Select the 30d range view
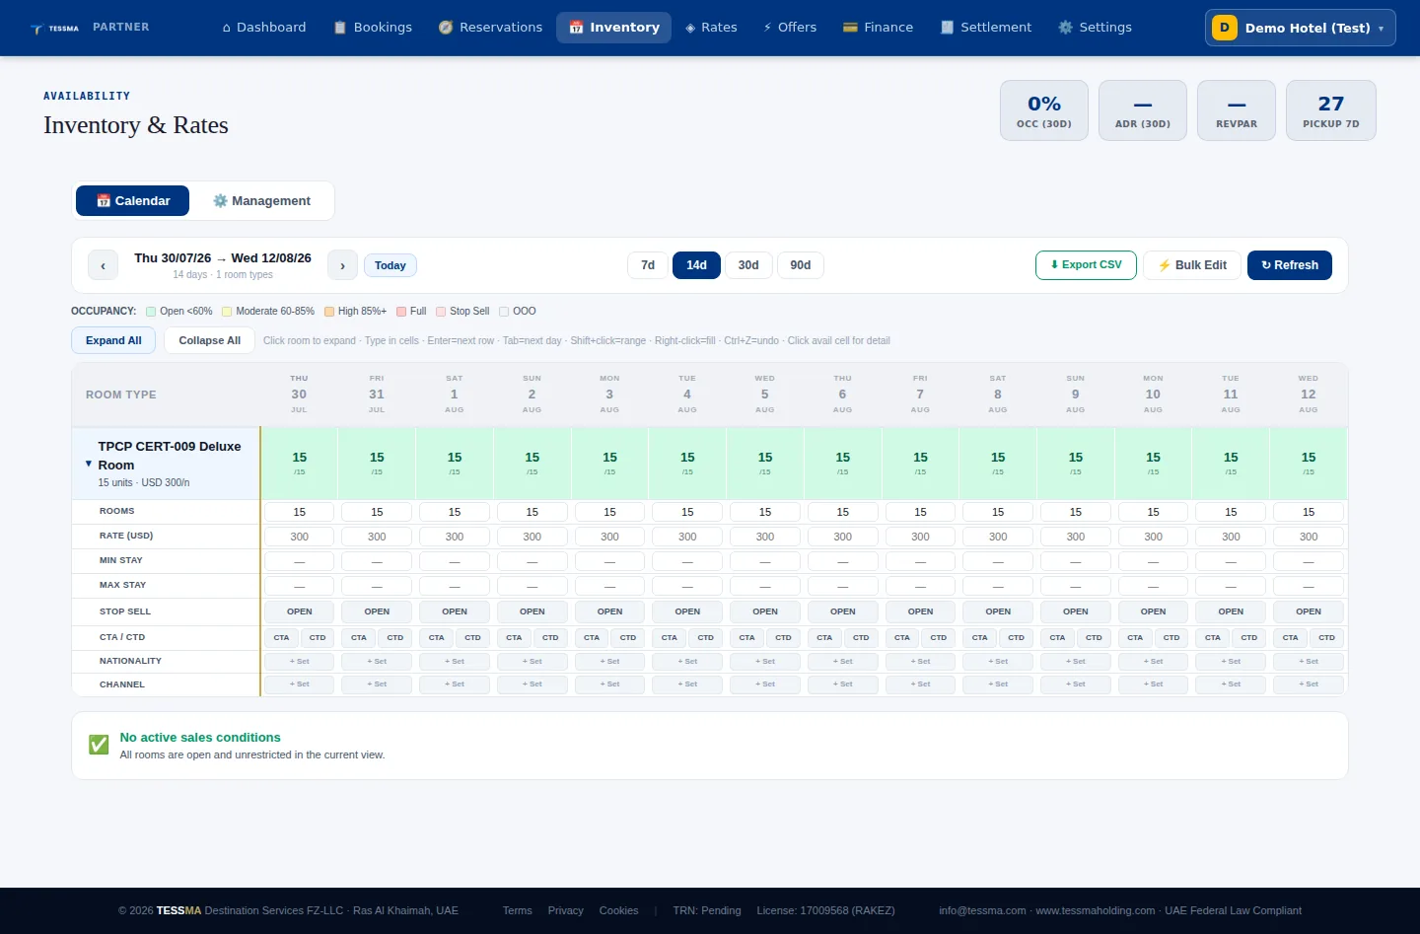Viewport: 1420px width, 934px height. pyautogui.click(x=748, y=265)
